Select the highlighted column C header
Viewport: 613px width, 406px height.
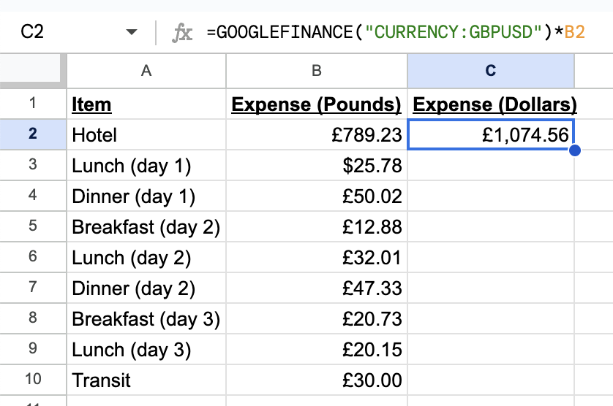(x=490, y=70)
